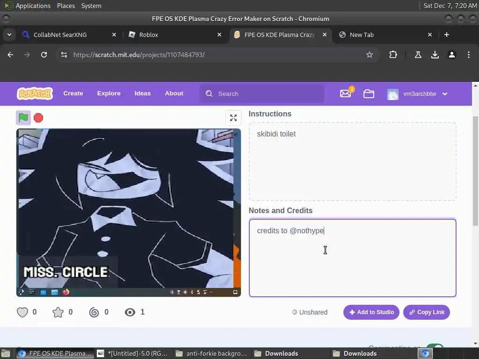Open the messages envelope icon

(346, 93)
